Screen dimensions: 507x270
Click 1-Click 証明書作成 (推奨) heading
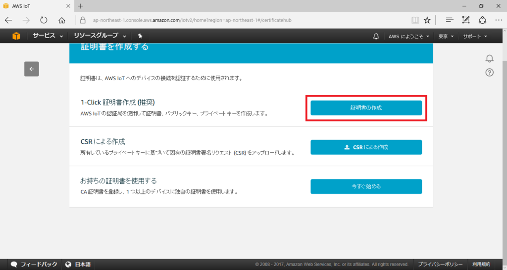coord(118,102)
